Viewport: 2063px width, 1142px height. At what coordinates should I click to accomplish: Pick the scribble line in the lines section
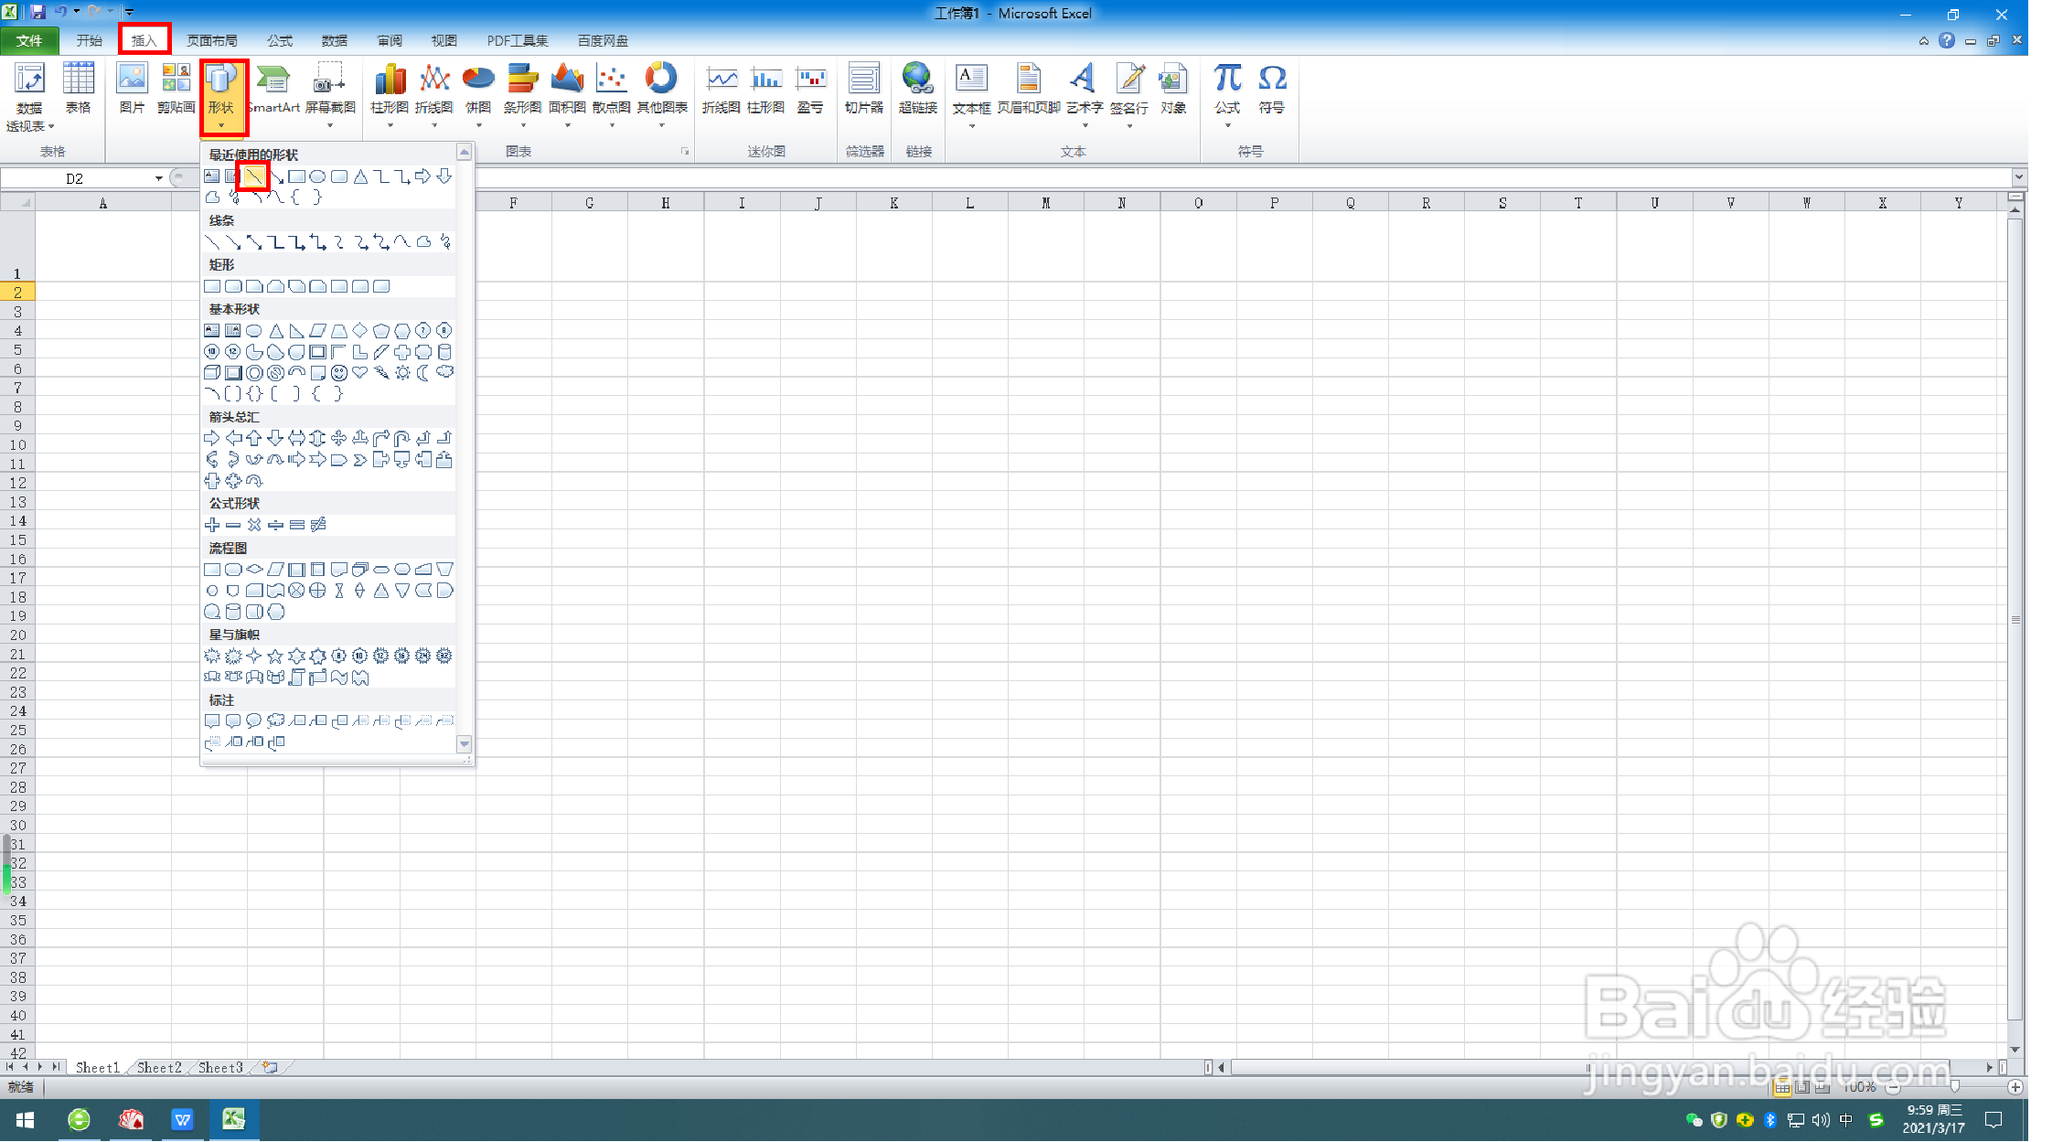(x=444, y=242)
